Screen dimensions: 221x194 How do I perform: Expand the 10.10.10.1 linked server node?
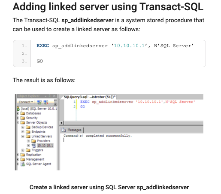coord(28,146)
